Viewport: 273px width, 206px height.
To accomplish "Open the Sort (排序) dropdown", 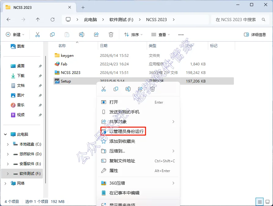I will point(133,35).
